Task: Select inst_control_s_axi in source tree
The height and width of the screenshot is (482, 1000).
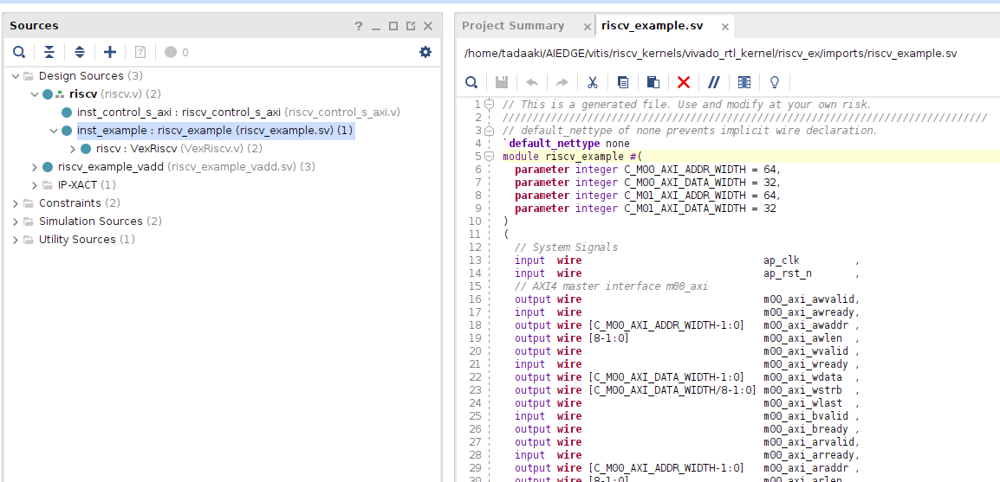Action: pos(238,112)
